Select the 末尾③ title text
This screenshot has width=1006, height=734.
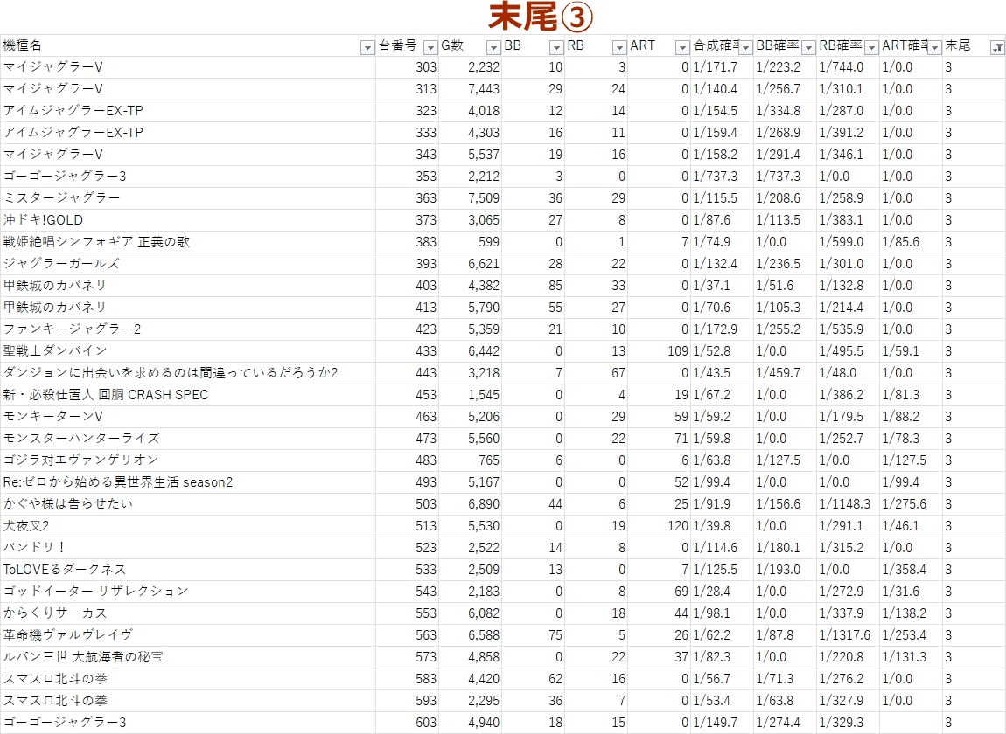pyautogui.click(x=541, y=17)
